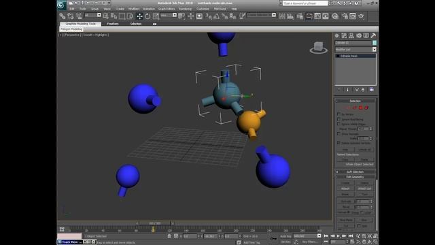Enable Ignore Visible Edges checkbox

338,124
